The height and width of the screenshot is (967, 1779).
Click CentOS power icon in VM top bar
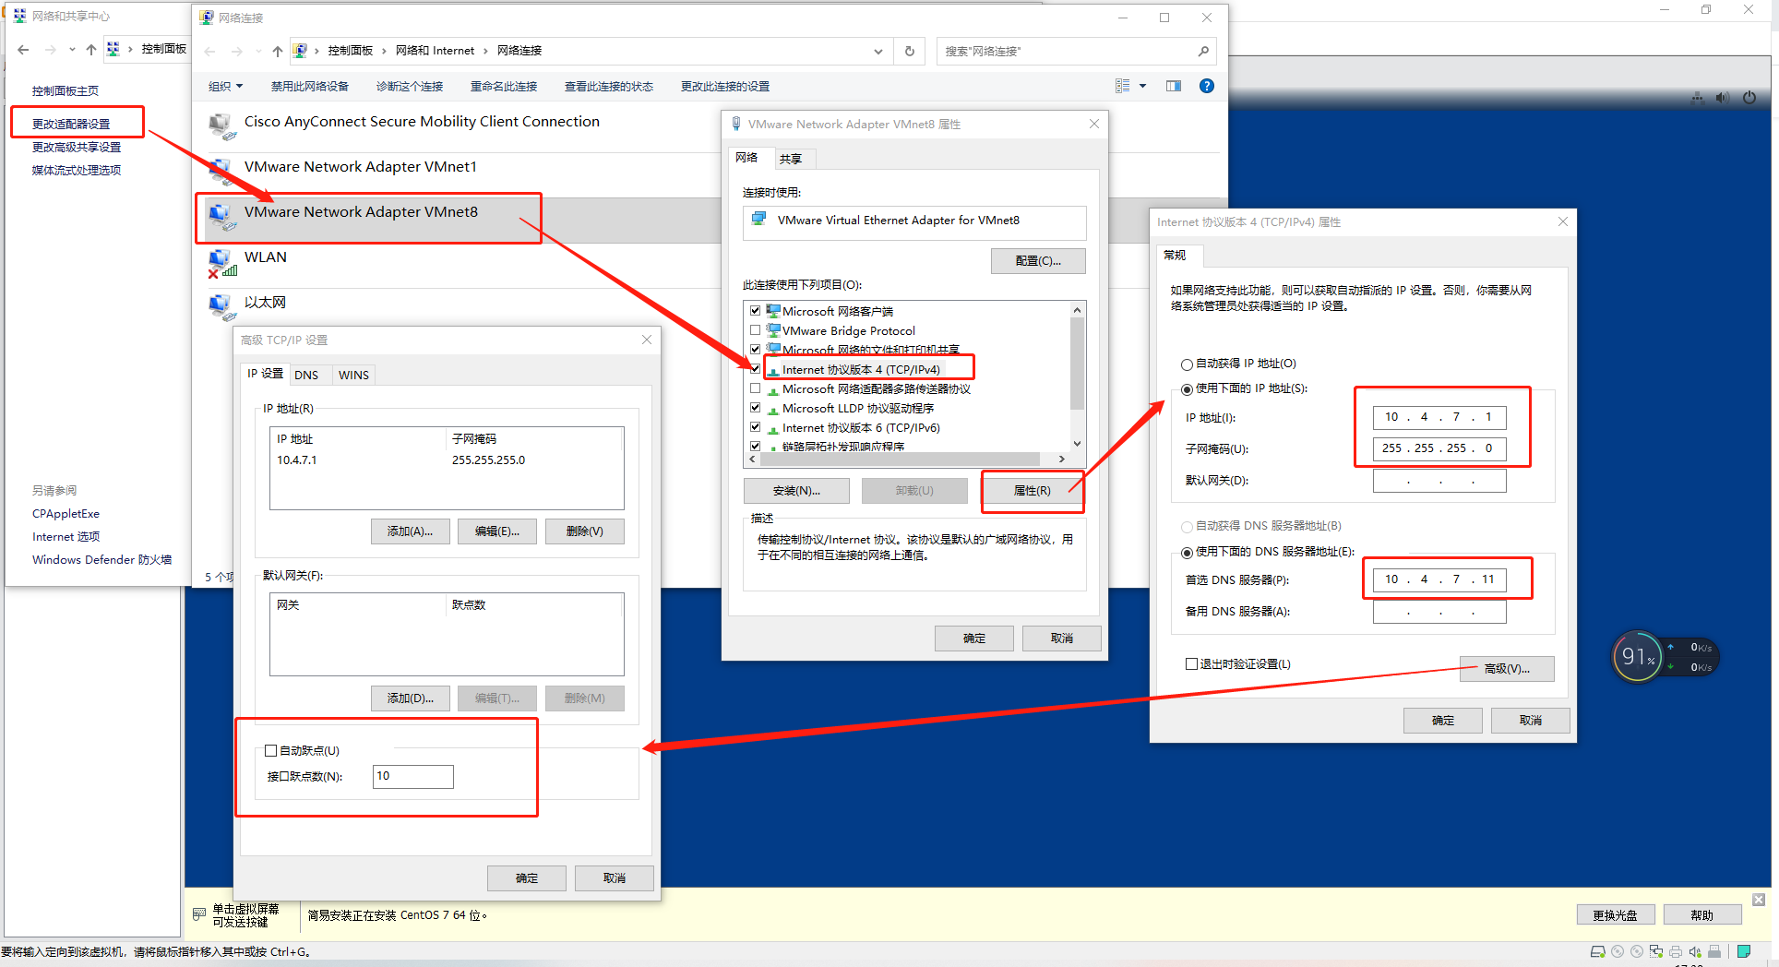(1749, 97)
